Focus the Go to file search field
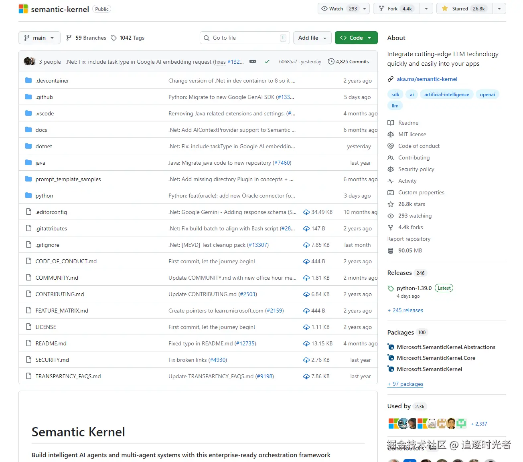 [x=245, y=38]
